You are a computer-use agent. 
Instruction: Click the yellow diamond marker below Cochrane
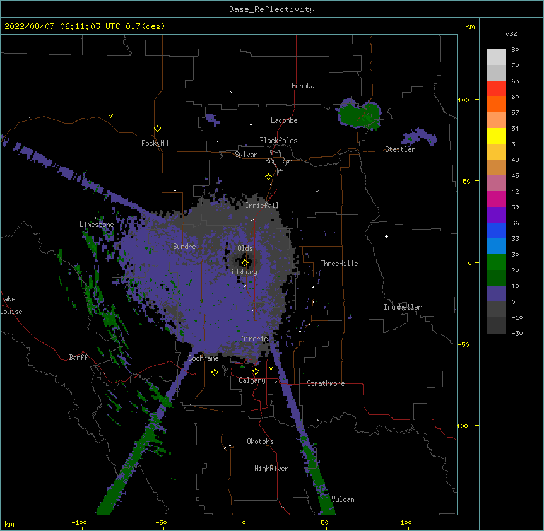pos(215,372)
